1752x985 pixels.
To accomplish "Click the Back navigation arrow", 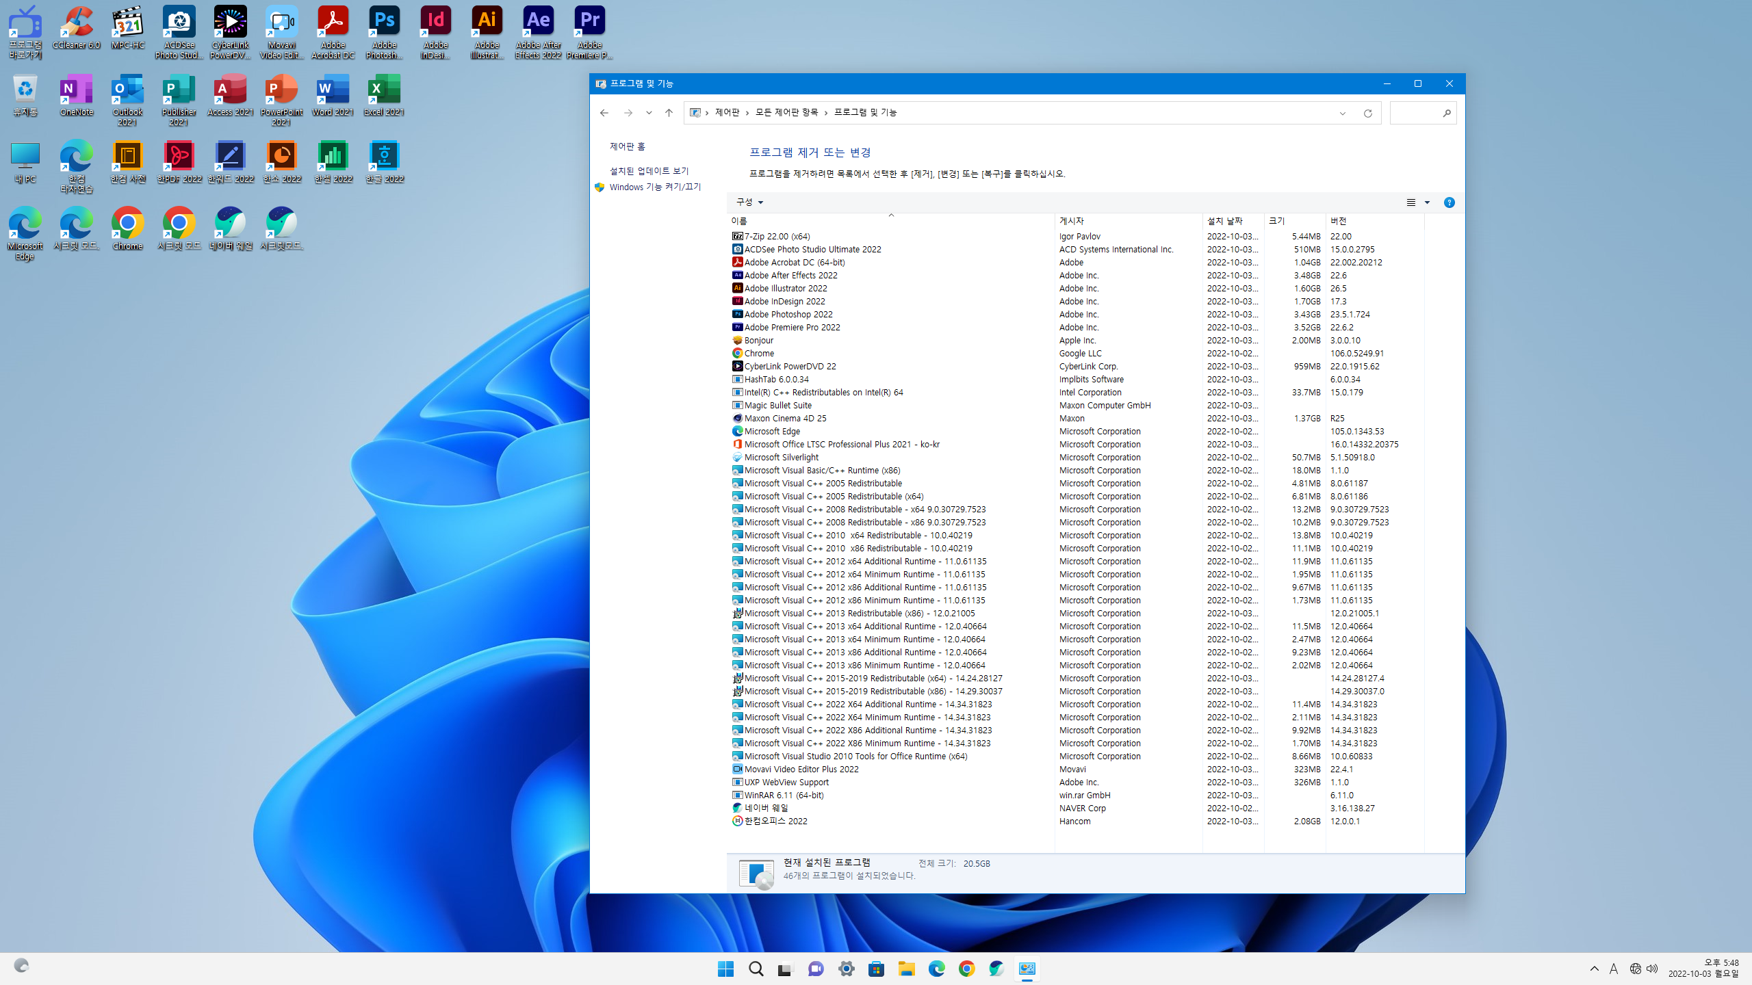I will click(x=604, y=113).
